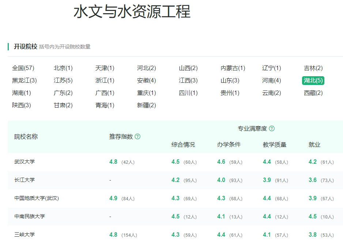Show schools in 四川(1)
Image resolution: width=343 pixels, height=252 pixels.
(x=188, y=93)
